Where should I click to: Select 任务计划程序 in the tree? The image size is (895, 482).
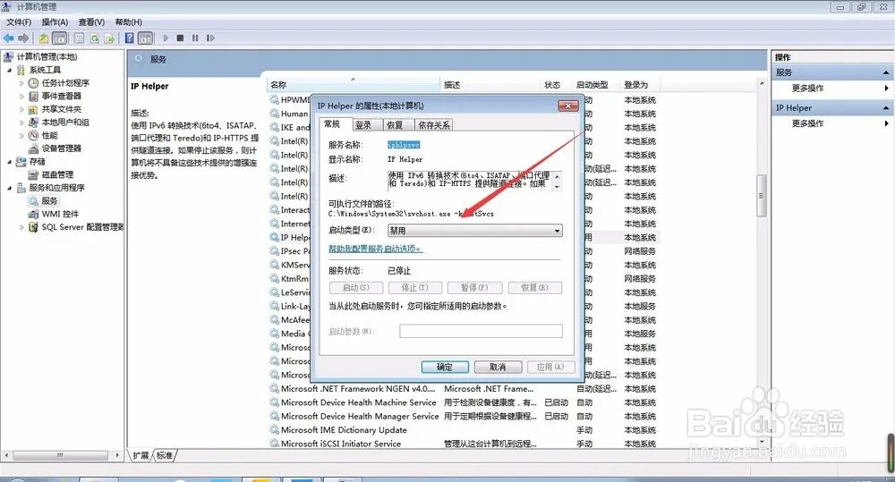[x=65, y=82]
